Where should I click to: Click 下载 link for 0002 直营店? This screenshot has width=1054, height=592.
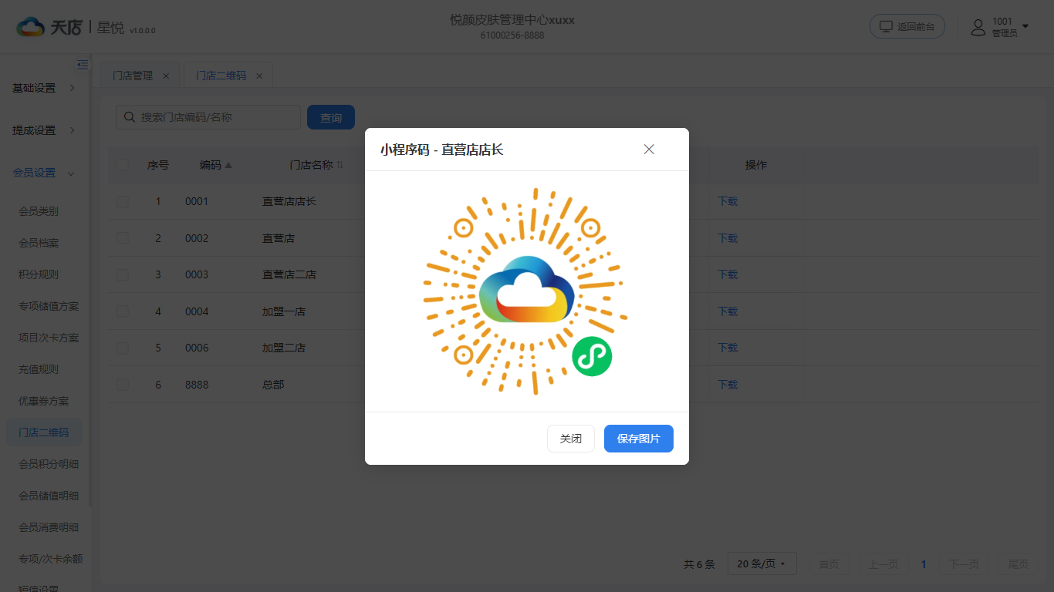[728, 238]
